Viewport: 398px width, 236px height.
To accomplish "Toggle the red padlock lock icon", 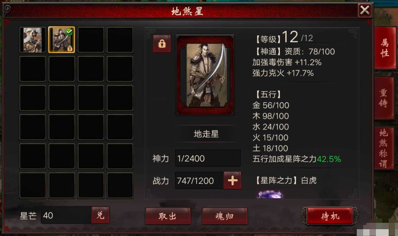I will 162,44.
